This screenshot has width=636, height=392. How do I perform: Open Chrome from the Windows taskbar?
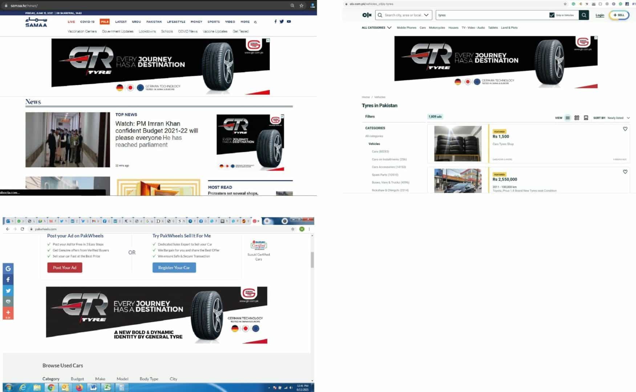(51, 387)
